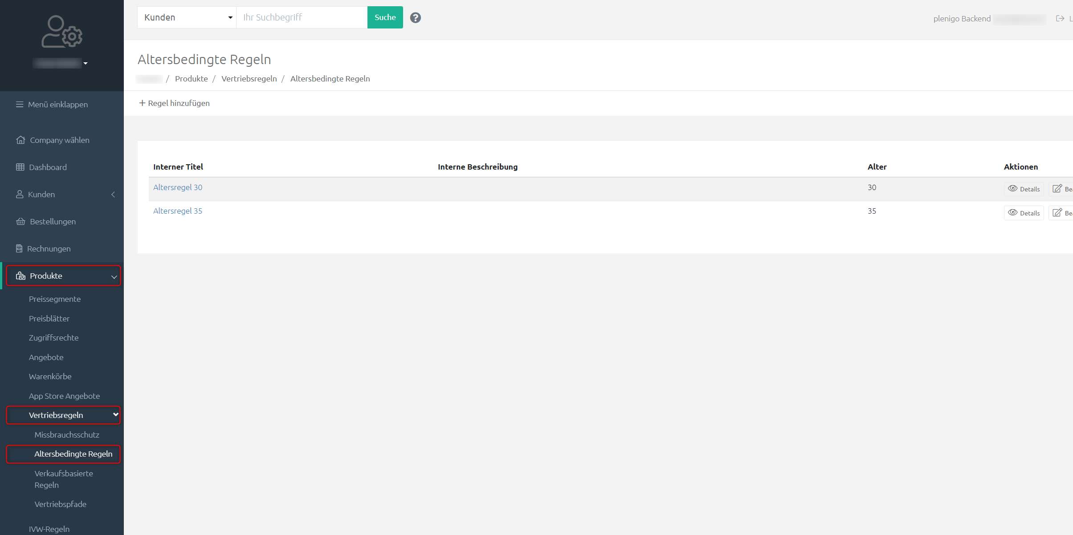Click the Dashboard grid icon
Image resolution: width=1073 pixels, height=535 pixels.
[20, 167]
